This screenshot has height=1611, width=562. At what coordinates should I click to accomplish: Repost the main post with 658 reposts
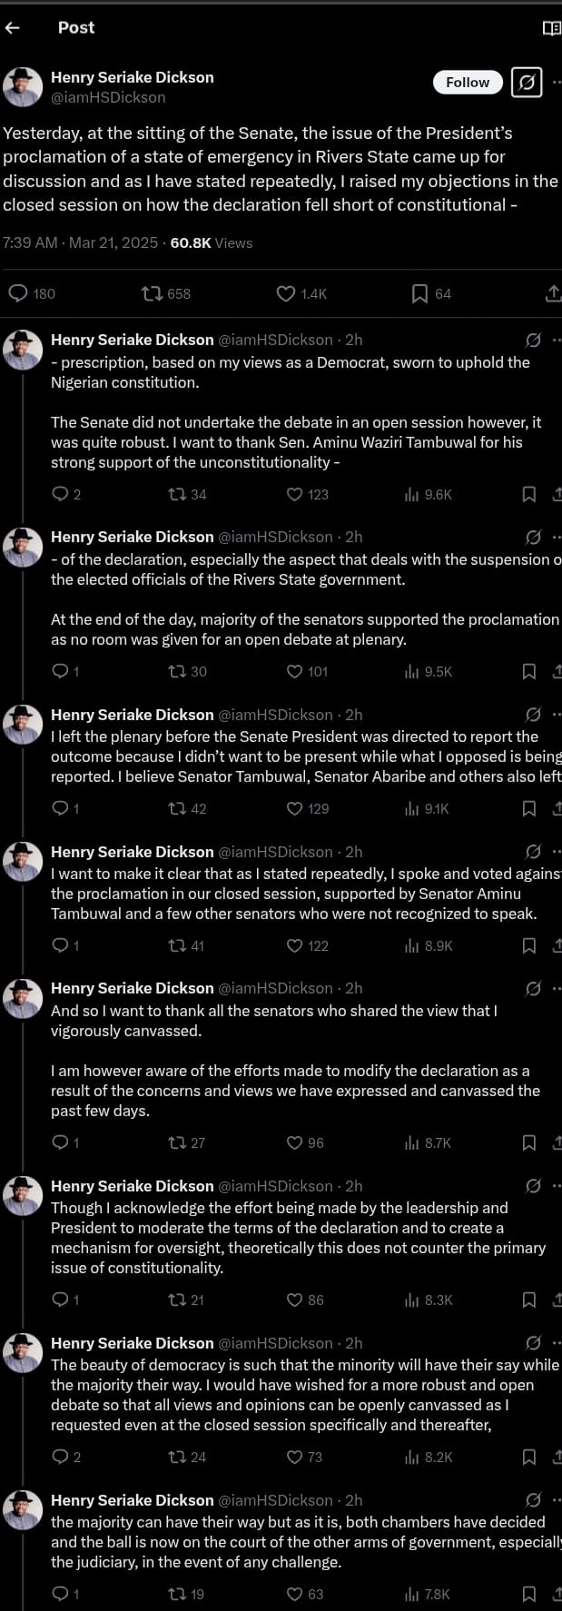click(153, 293)
